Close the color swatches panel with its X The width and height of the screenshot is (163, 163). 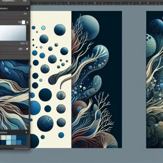[x=26, y=133]
